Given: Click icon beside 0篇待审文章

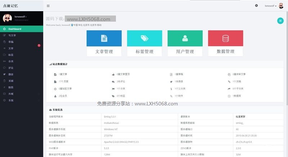Looking at the screenshot, I should [x=229, y=75].
